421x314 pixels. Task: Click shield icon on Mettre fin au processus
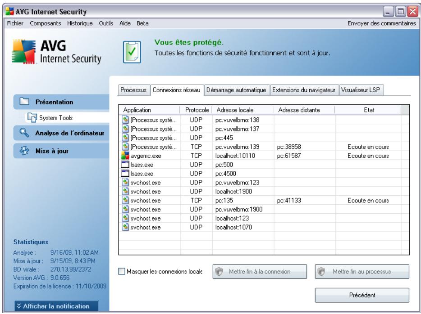(321, 271)
